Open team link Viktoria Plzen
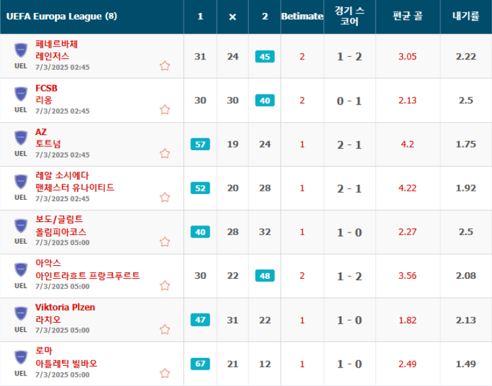 [65, 307]
